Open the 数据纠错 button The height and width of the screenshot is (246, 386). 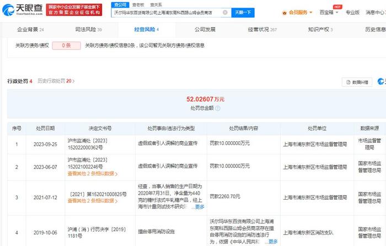[x=357, y=82]
